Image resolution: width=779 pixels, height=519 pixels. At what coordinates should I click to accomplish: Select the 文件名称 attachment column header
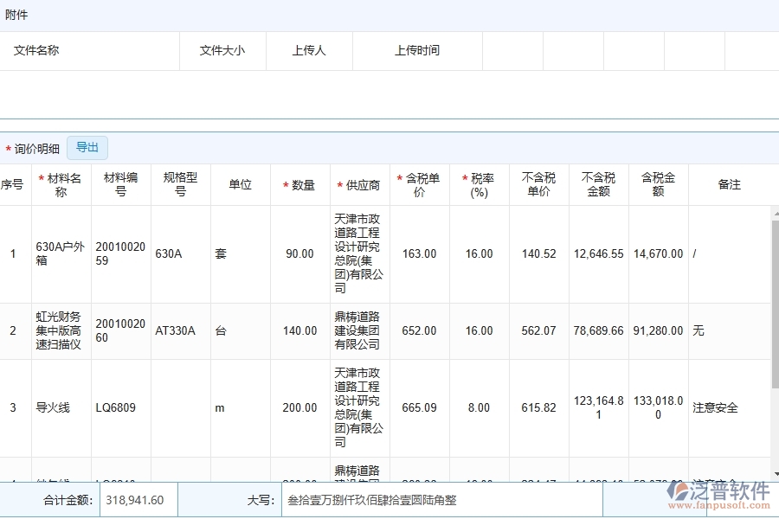pyautogui.click(x=36, y=51)
